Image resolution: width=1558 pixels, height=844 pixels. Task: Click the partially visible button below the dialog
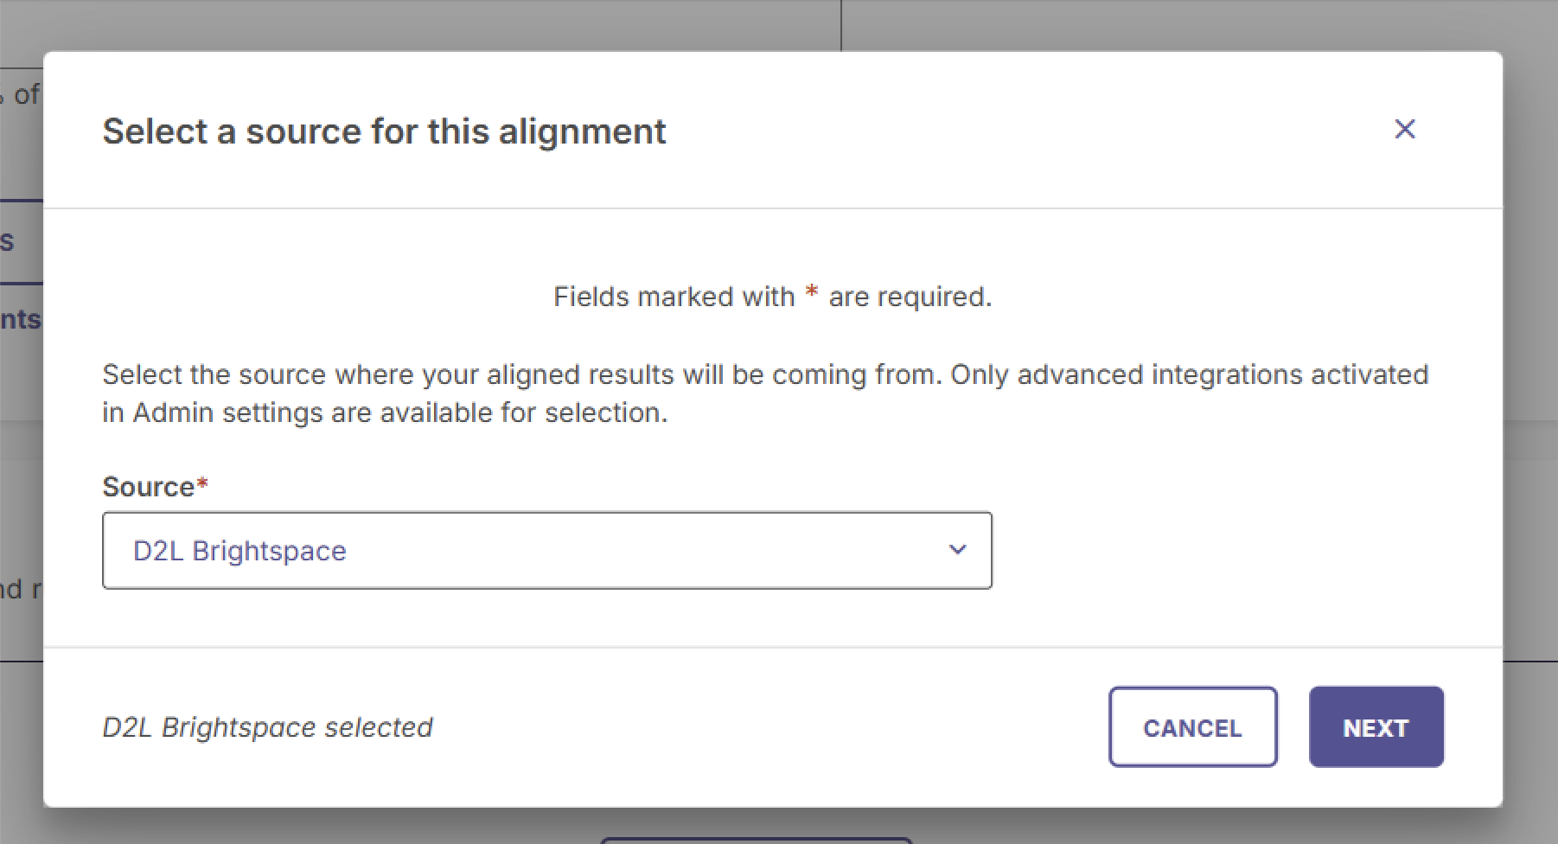coord(756,840)
